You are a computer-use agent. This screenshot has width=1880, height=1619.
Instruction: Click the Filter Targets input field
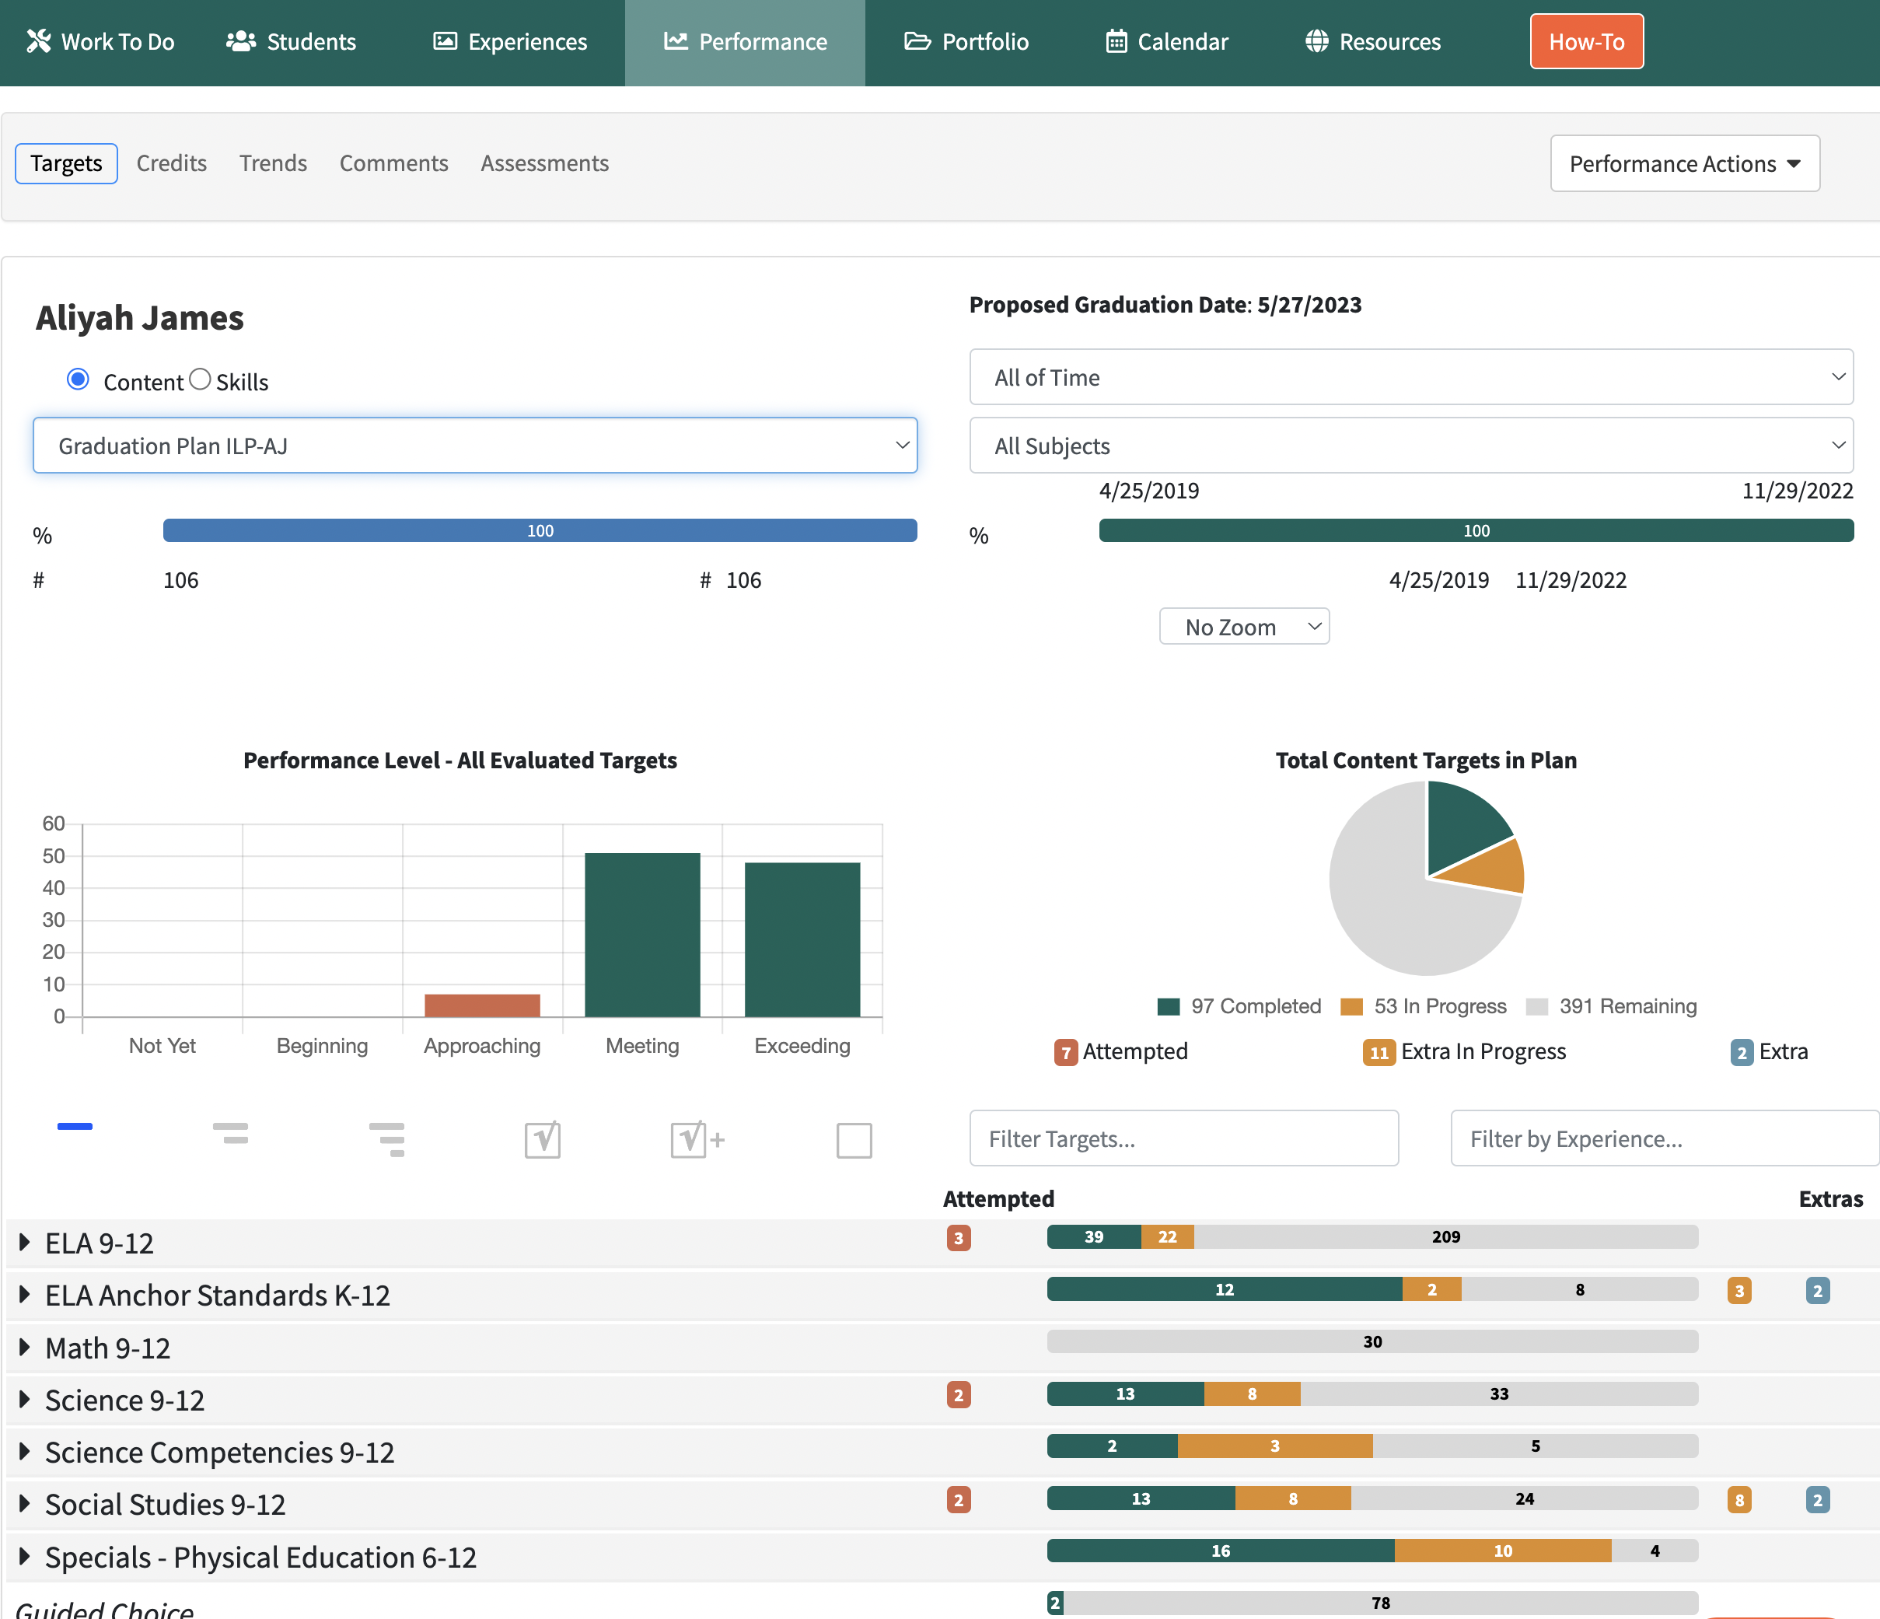point(1184,1138)
